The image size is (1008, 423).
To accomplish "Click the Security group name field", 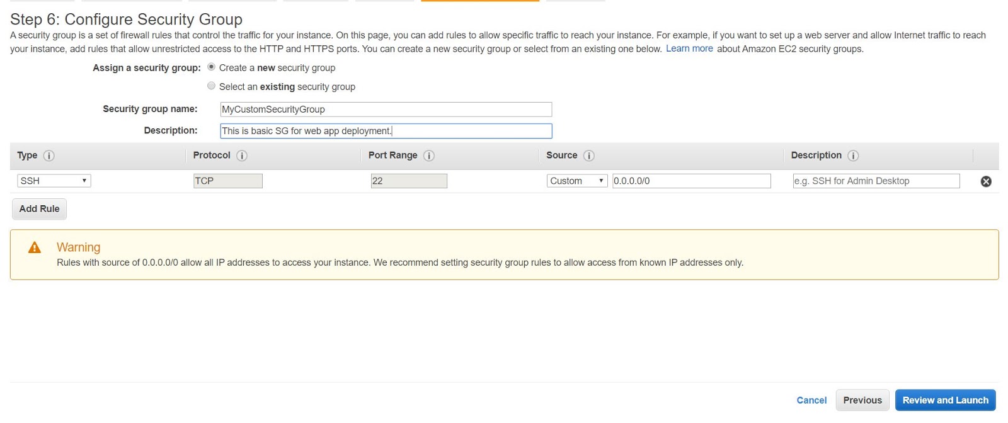I will click(x=386, y=110).
